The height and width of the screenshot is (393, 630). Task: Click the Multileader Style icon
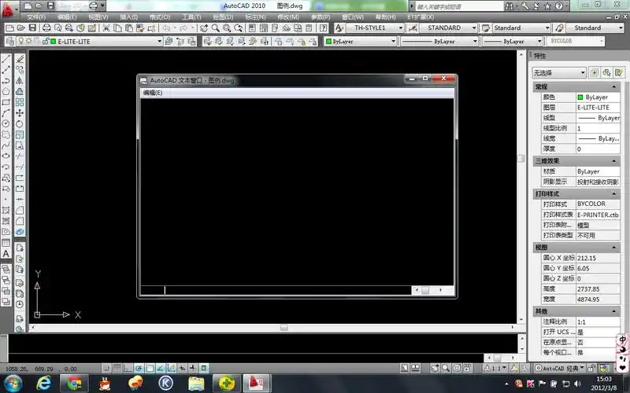[559, 28]
